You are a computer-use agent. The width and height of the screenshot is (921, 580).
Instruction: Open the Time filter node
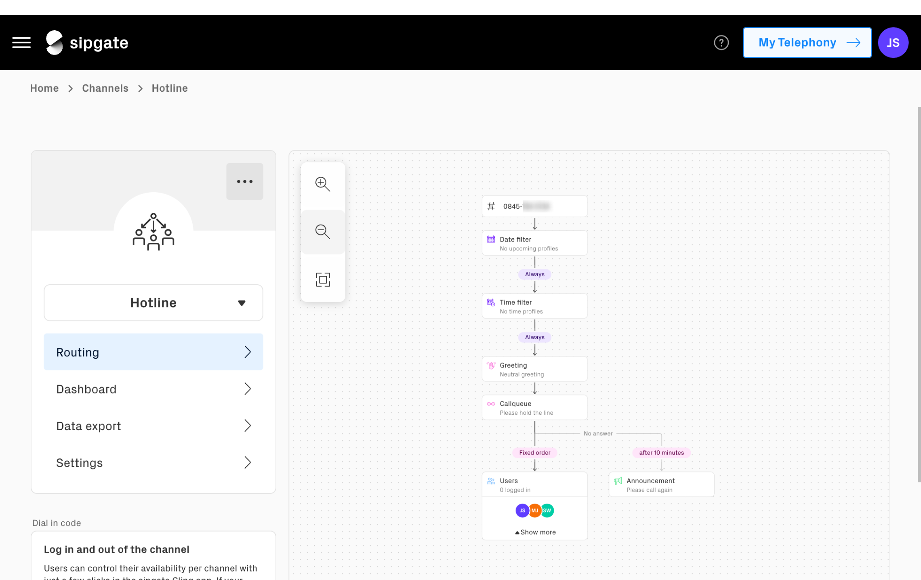click(534, 306)
